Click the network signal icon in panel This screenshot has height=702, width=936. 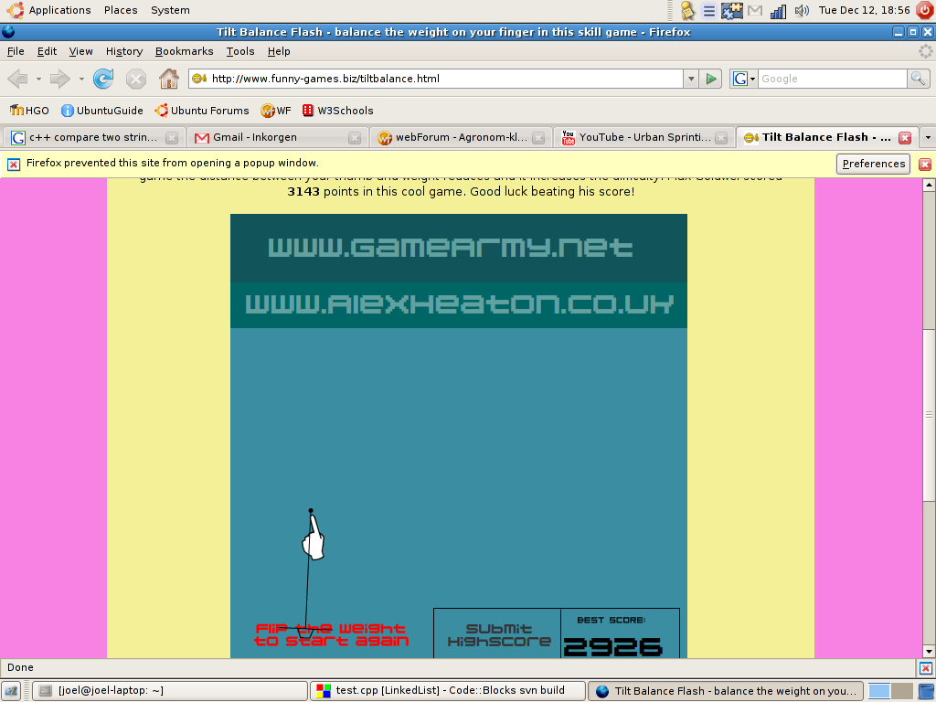pyautogui.click(x=778, y=11)
